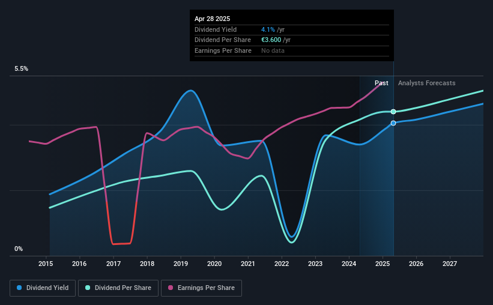The height and width of the screenshot is (305, 493).
Task: Click the 2018 x-axis label
Action: tap(147, 264)
